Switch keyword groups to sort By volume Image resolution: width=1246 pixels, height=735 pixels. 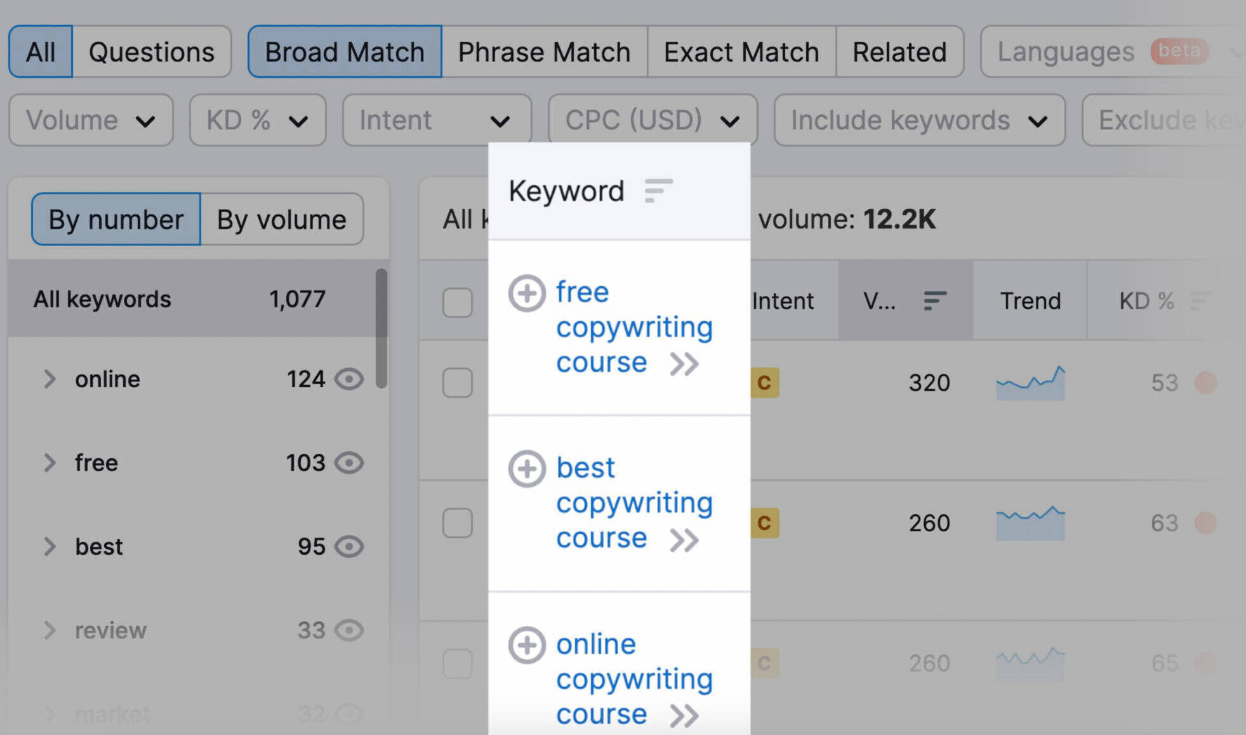pyautogui.click(x=282, y=220)
